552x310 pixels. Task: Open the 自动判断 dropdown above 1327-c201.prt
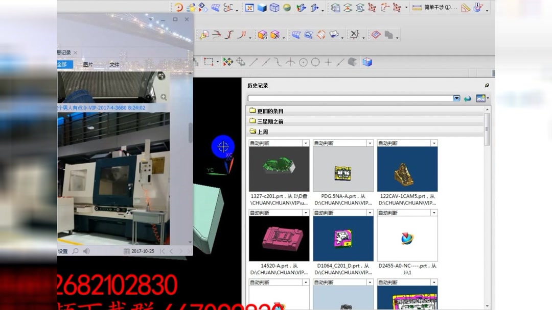[x=306, y=143]
